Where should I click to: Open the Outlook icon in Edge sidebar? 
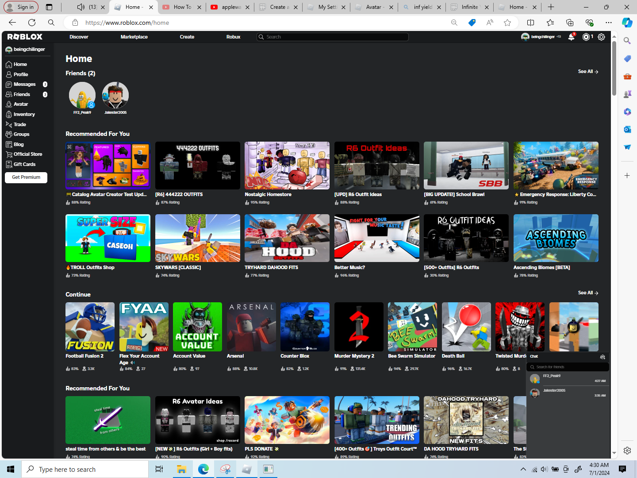(x=627, y=129)
